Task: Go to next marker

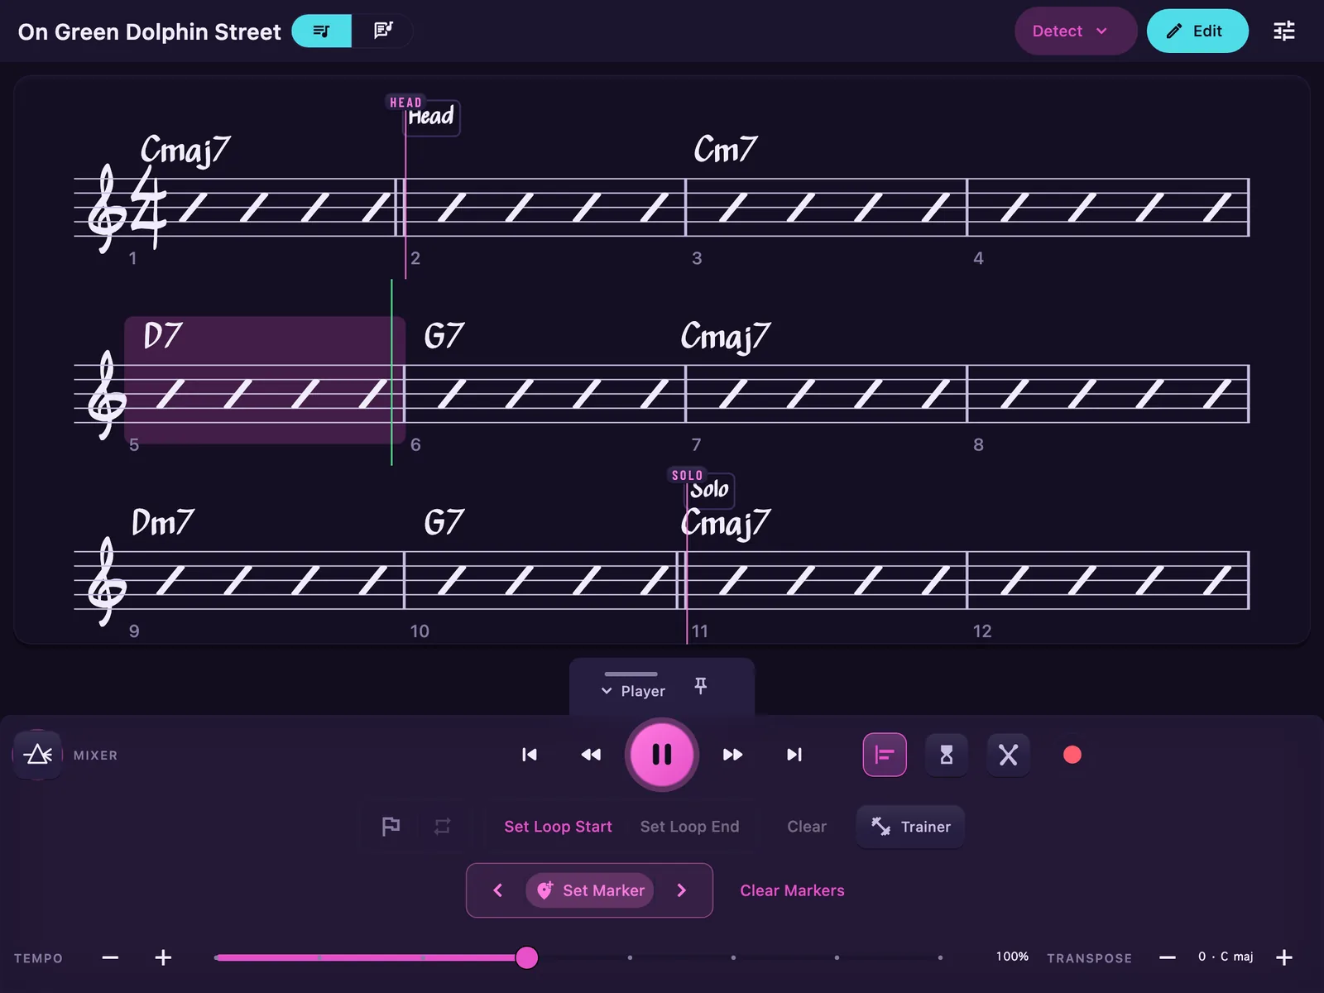Action: click(682, 890)
